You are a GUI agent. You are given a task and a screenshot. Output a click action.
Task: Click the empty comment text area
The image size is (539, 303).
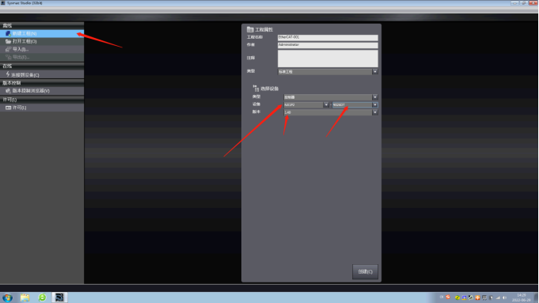(x=328, y=59)
